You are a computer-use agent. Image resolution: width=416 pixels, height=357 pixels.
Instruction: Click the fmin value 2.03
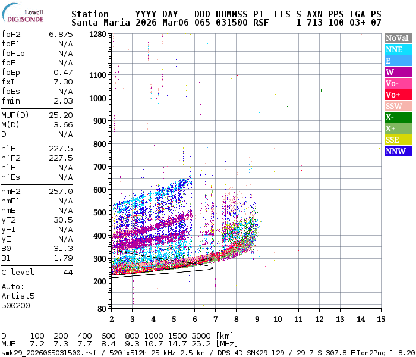[x=63, y=101]
